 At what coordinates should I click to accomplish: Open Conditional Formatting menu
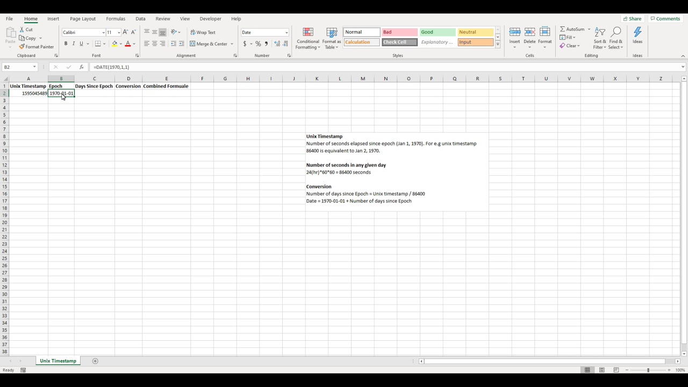308,38
